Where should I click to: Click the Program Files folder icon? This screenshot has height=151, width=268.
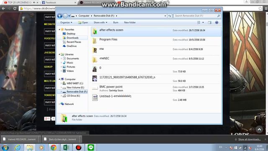[95, 41]
